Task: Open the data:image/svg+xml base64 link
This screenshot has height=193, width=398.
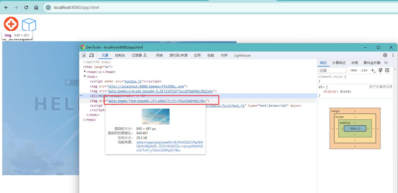Action: tap(161, 91)
